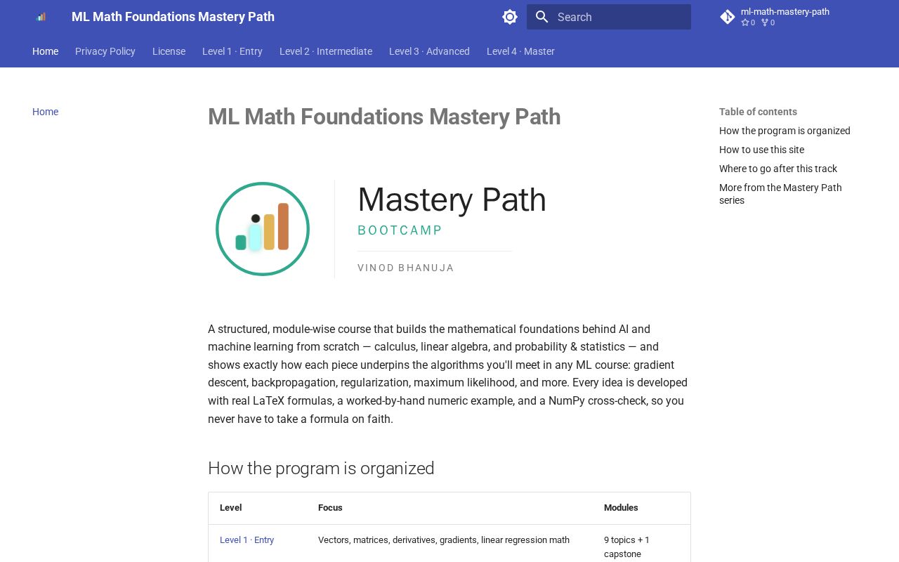
Task: Click the 'VINOD BHANUJA' author text
Action: pyautogui.click(x=406, y=268)
